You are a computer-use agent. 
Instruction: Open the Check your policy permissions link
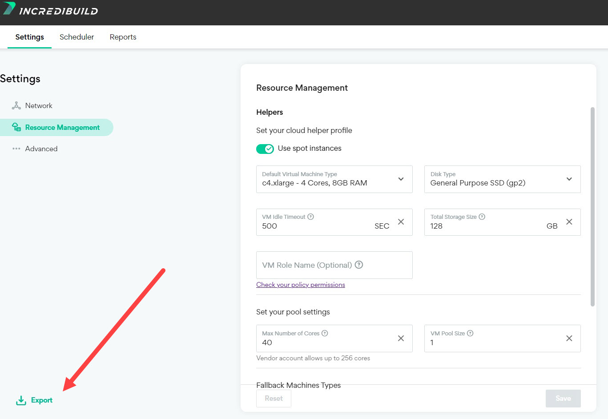[301, 285]
